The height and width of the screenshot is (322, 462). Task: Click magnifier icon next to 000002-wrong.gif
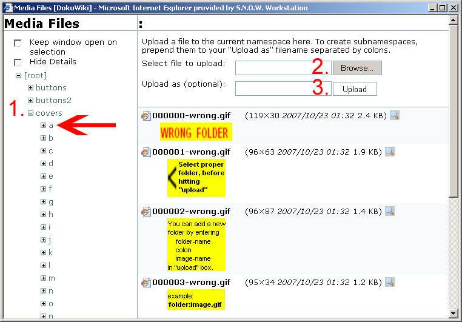click(x=390, y=211)
